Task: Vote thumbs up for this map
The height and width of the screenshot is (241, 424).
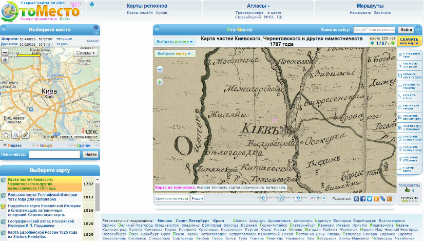Action: click(408, 190)
